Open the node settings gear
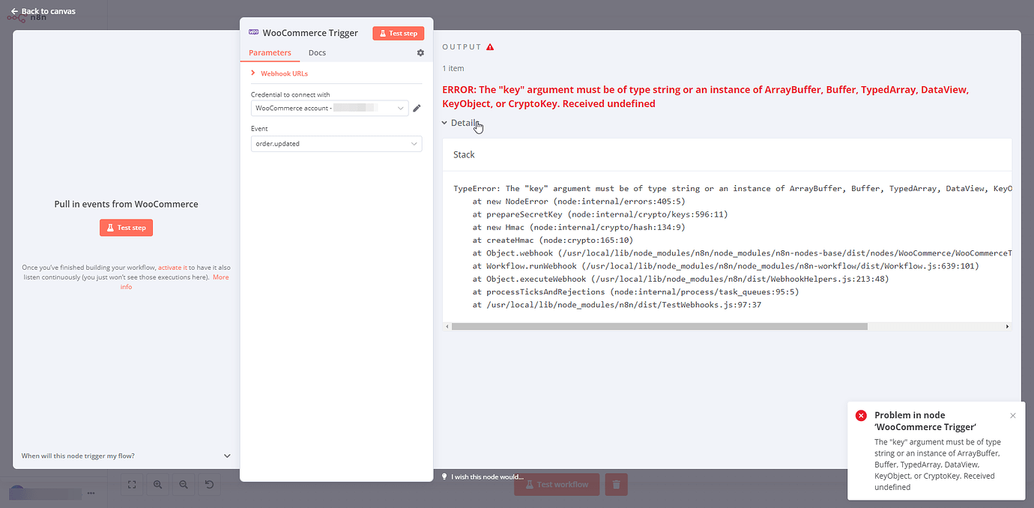The height and width of the screenshot is (508, 1034). tap(420, 52)
